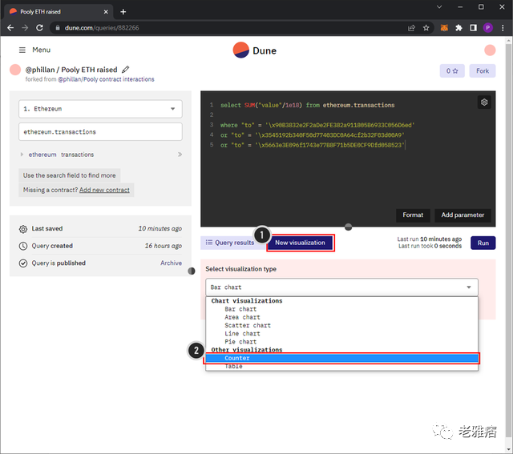The width and height of the screenshot is (513, 454).
Task: Switch to the Query results tab
Action: (x=230, y=243)
